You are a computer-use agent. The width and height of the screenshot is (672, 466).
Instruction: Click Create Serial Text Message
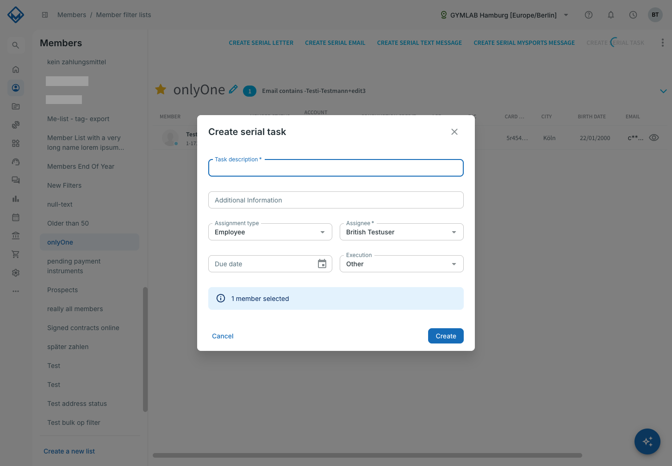pyautogui.click(x=419, y=43)
